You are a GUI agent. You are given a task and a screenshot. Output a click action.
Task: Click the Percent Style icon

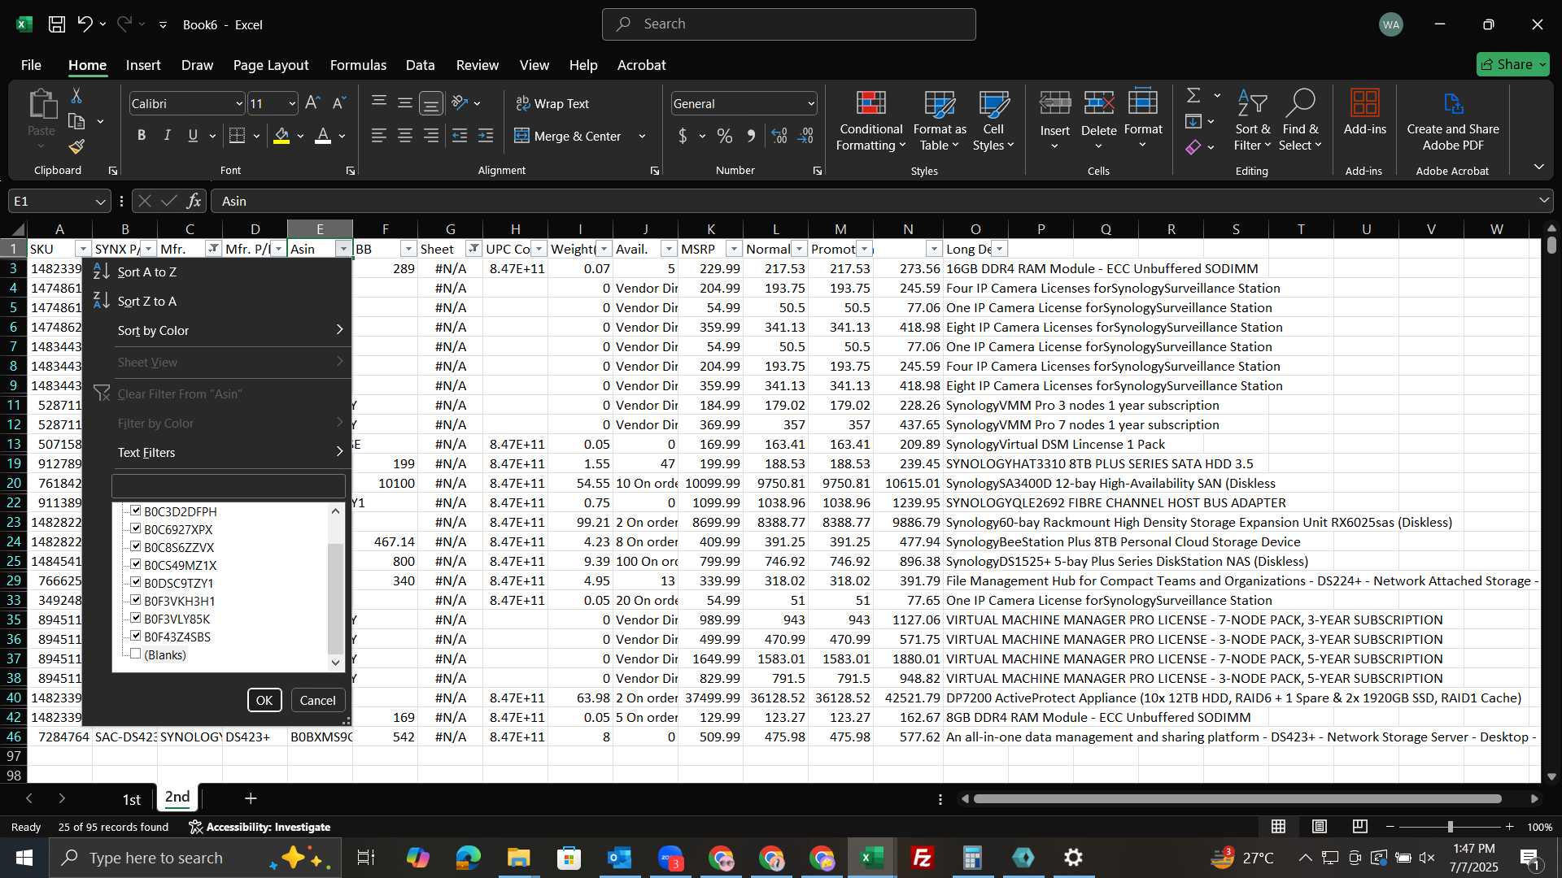click(725, 136)
